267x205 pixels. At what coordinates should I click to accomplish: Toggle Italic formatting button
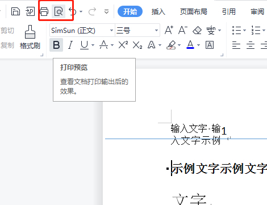[x=70, y=45]
